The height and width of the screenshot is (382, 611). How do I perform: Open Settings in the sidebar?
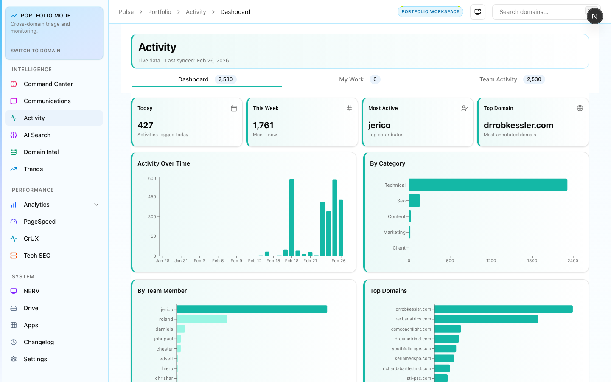pos(35,359)
